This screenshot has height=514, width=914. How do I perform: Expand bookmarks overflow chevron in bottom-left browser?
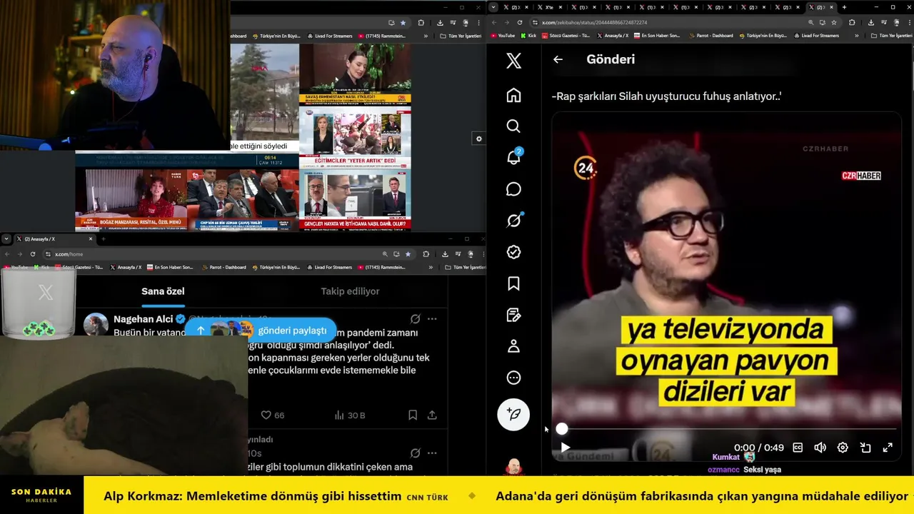pos(431,267)
